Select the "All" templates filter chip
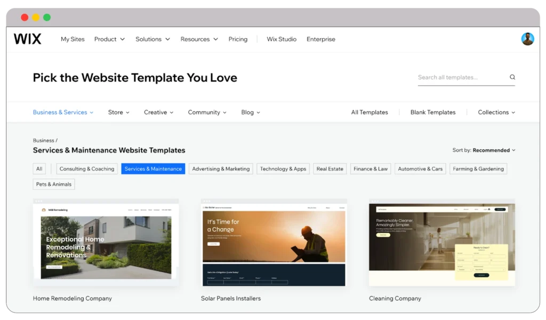The image size is (546, 320). [39, 169]
